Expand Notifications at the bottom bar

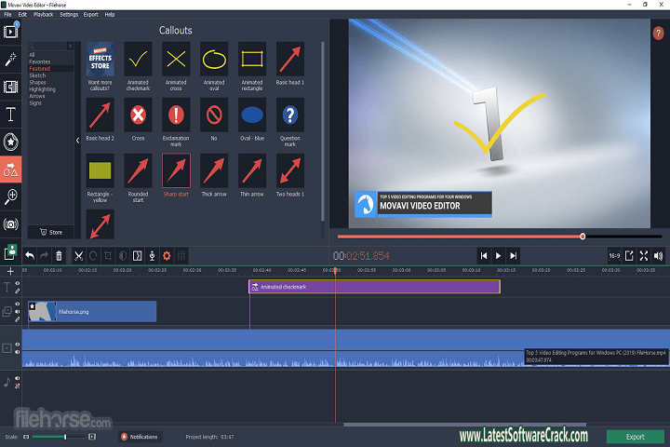pyautogui.click(x=139, y=437)
